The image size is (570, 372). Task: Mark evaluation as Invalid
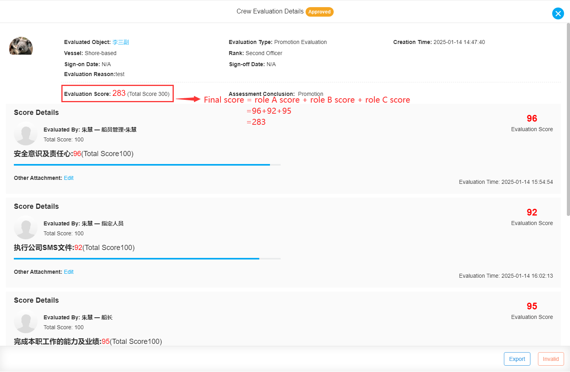pyautogui.click(x=551, y=359)
